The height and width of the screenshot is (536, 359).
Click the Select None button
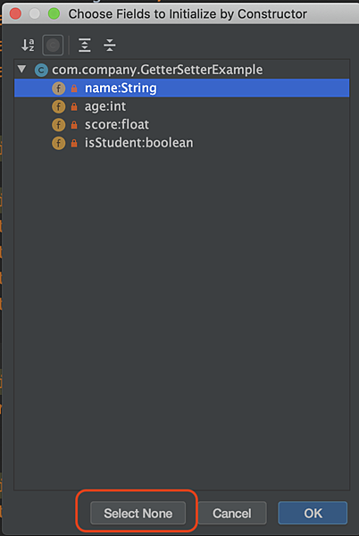pyautogui.click(x=138, y=513)
